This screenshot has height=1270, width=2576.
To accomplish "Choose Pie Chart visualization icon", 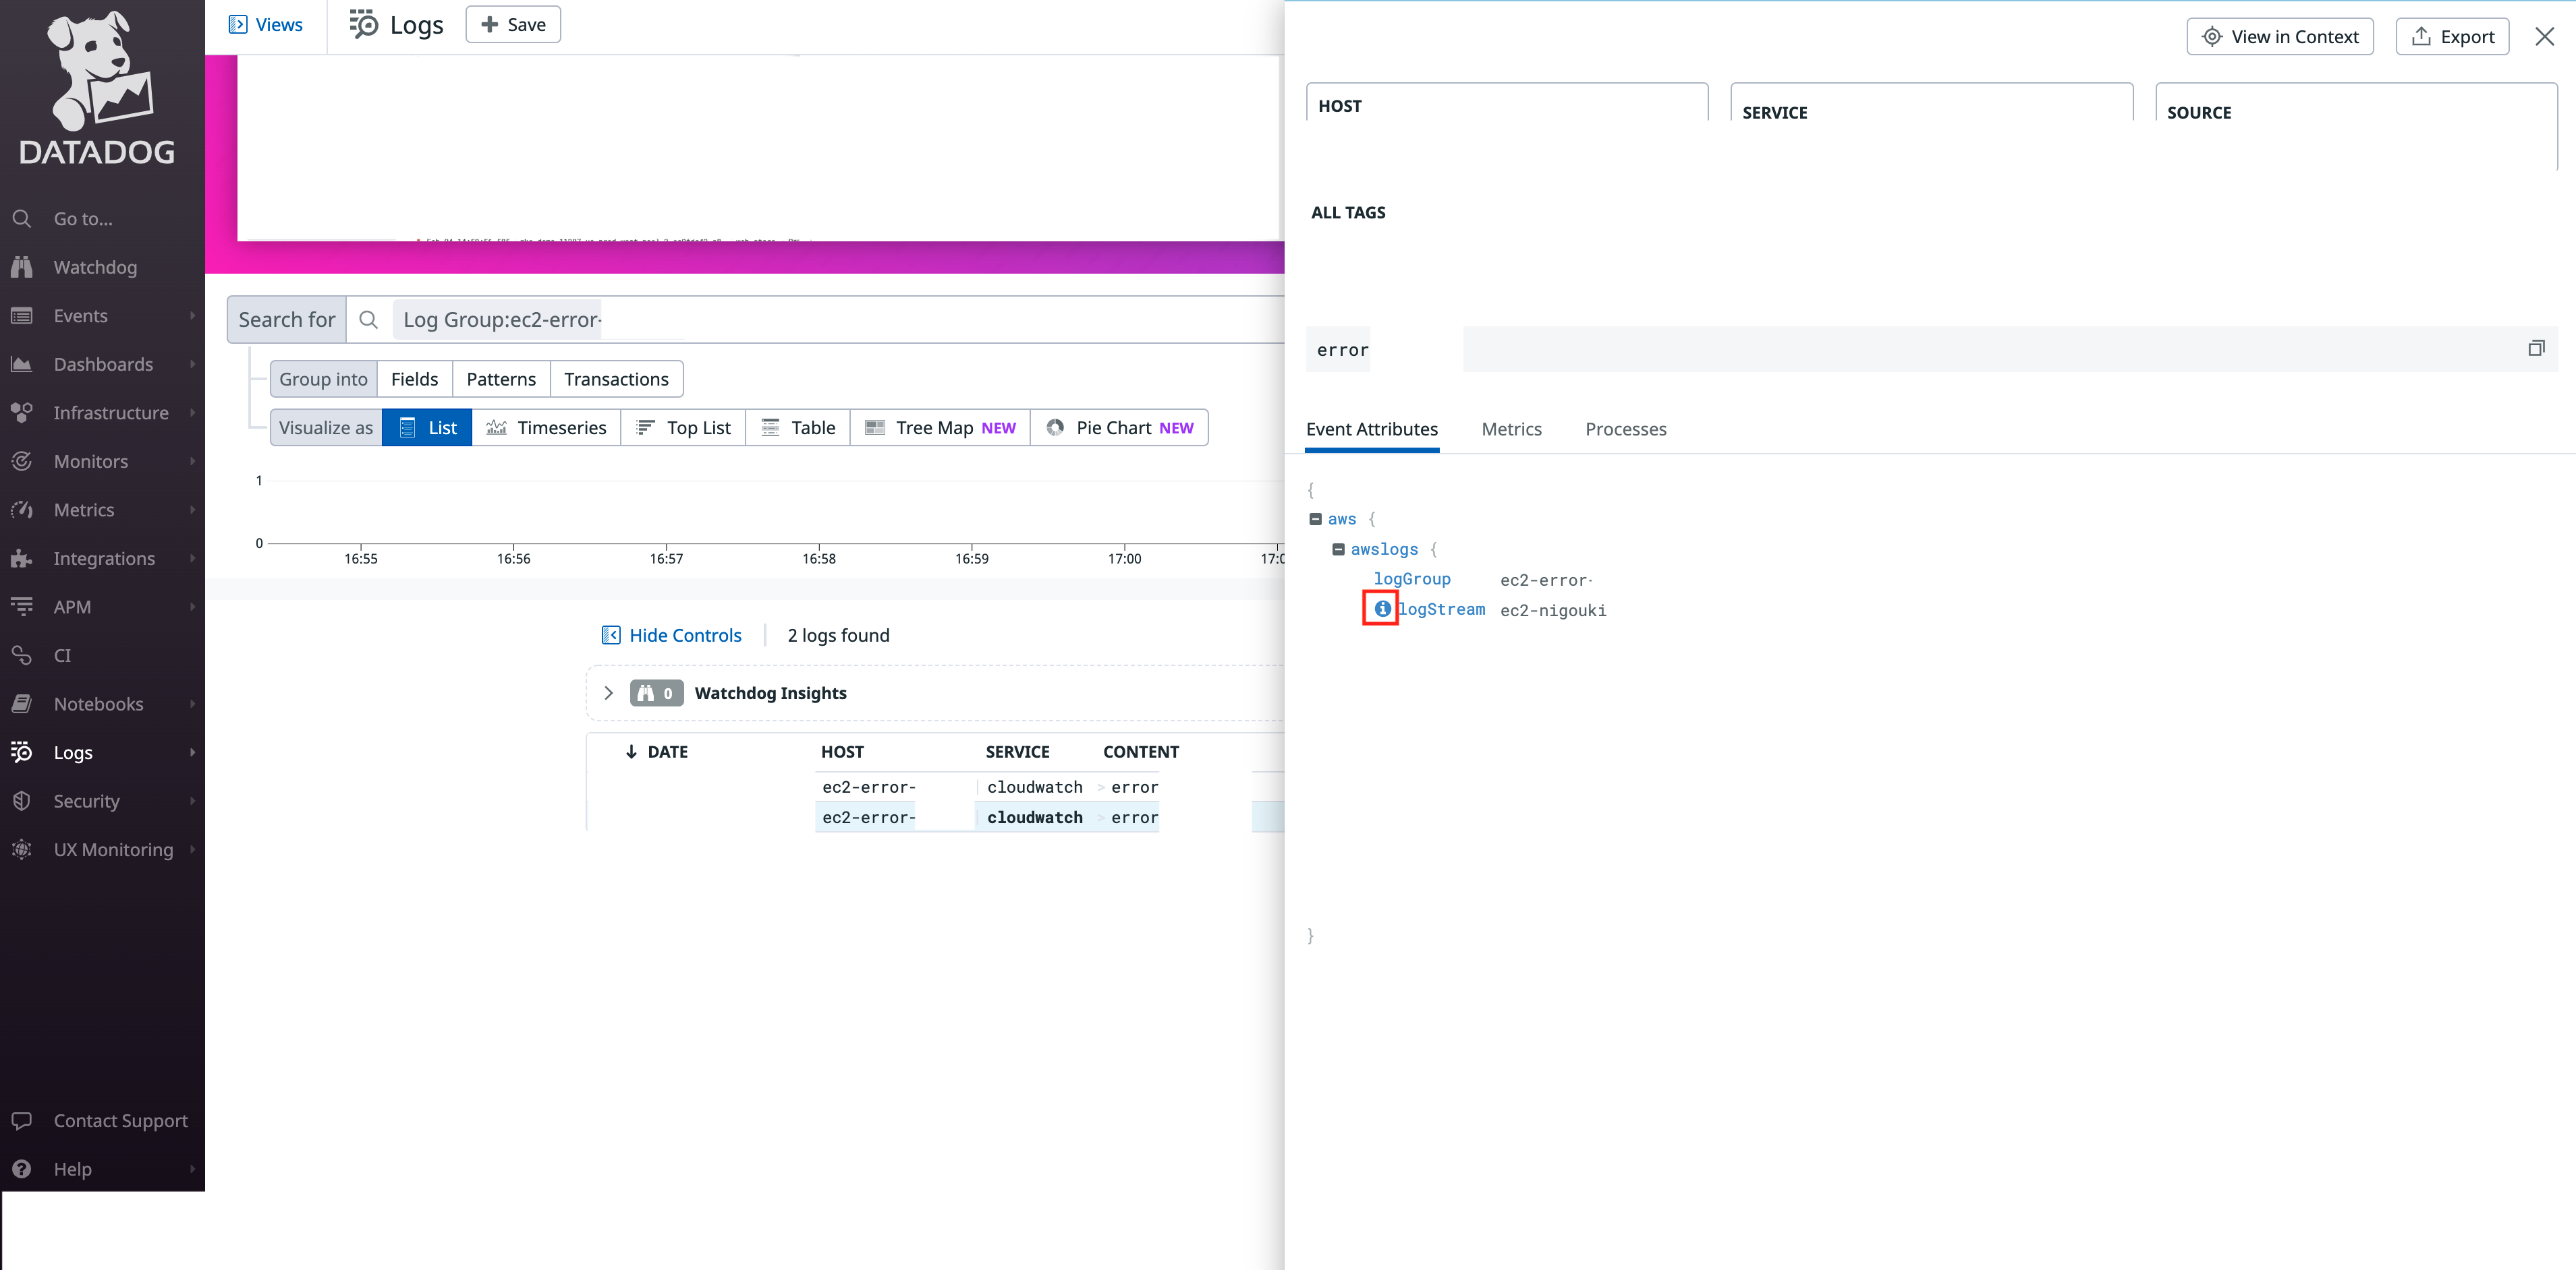I will click(x=1055, y=427).
